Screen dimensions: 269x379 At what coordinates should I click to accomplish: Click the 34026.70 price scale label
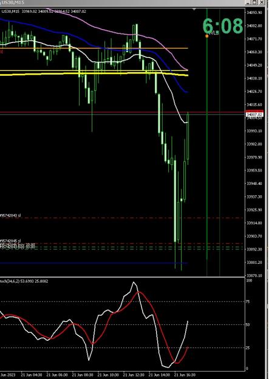point(254,92)
